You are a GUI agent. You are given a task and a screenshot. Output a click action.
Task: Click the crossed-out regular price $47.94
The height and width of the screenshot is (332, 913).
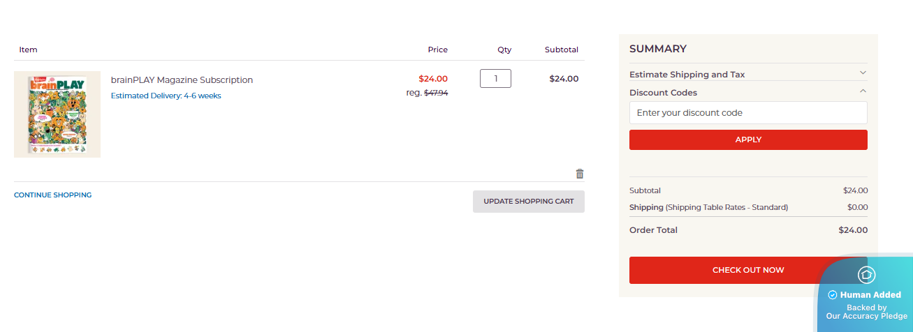click(x=435, y=93)
